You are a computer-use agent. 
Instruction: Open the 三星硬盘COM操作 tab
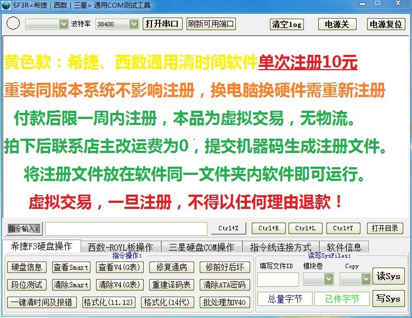tap(201, 247)
